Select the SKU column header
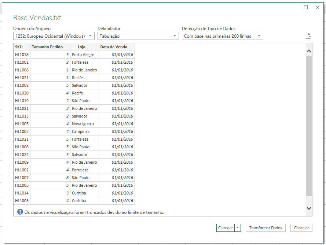This screenshot has height=245, width=326. (x=22, y=47)
